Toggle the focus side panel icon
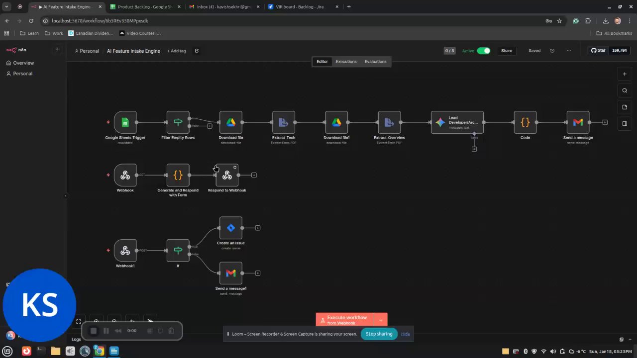 (x=625, y=123)
